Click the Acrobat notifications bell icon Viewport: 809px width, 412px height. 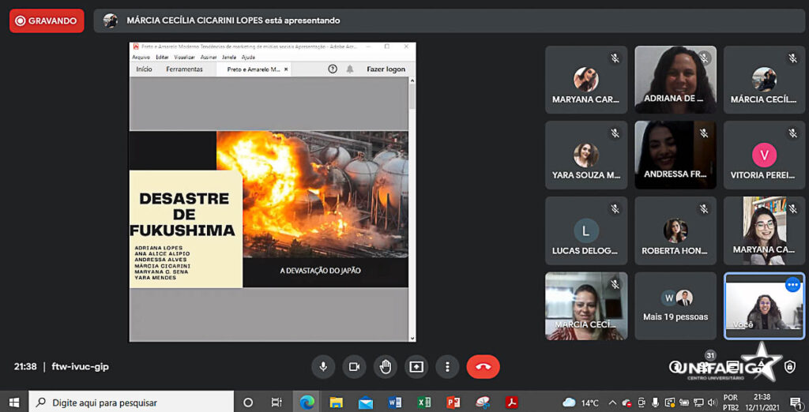(350, 69)
